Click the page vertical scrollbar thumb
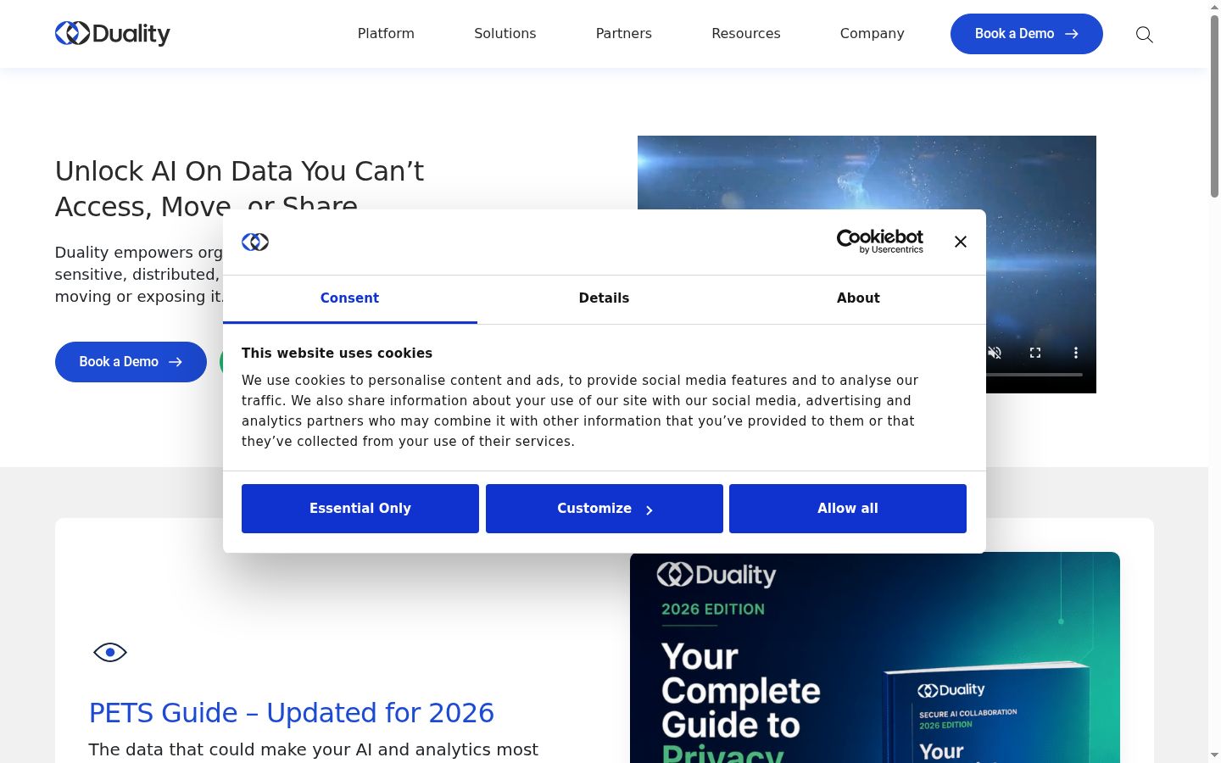This screenshot has height=763, width=1221. pyautogui.click(x=1214, y=106)
